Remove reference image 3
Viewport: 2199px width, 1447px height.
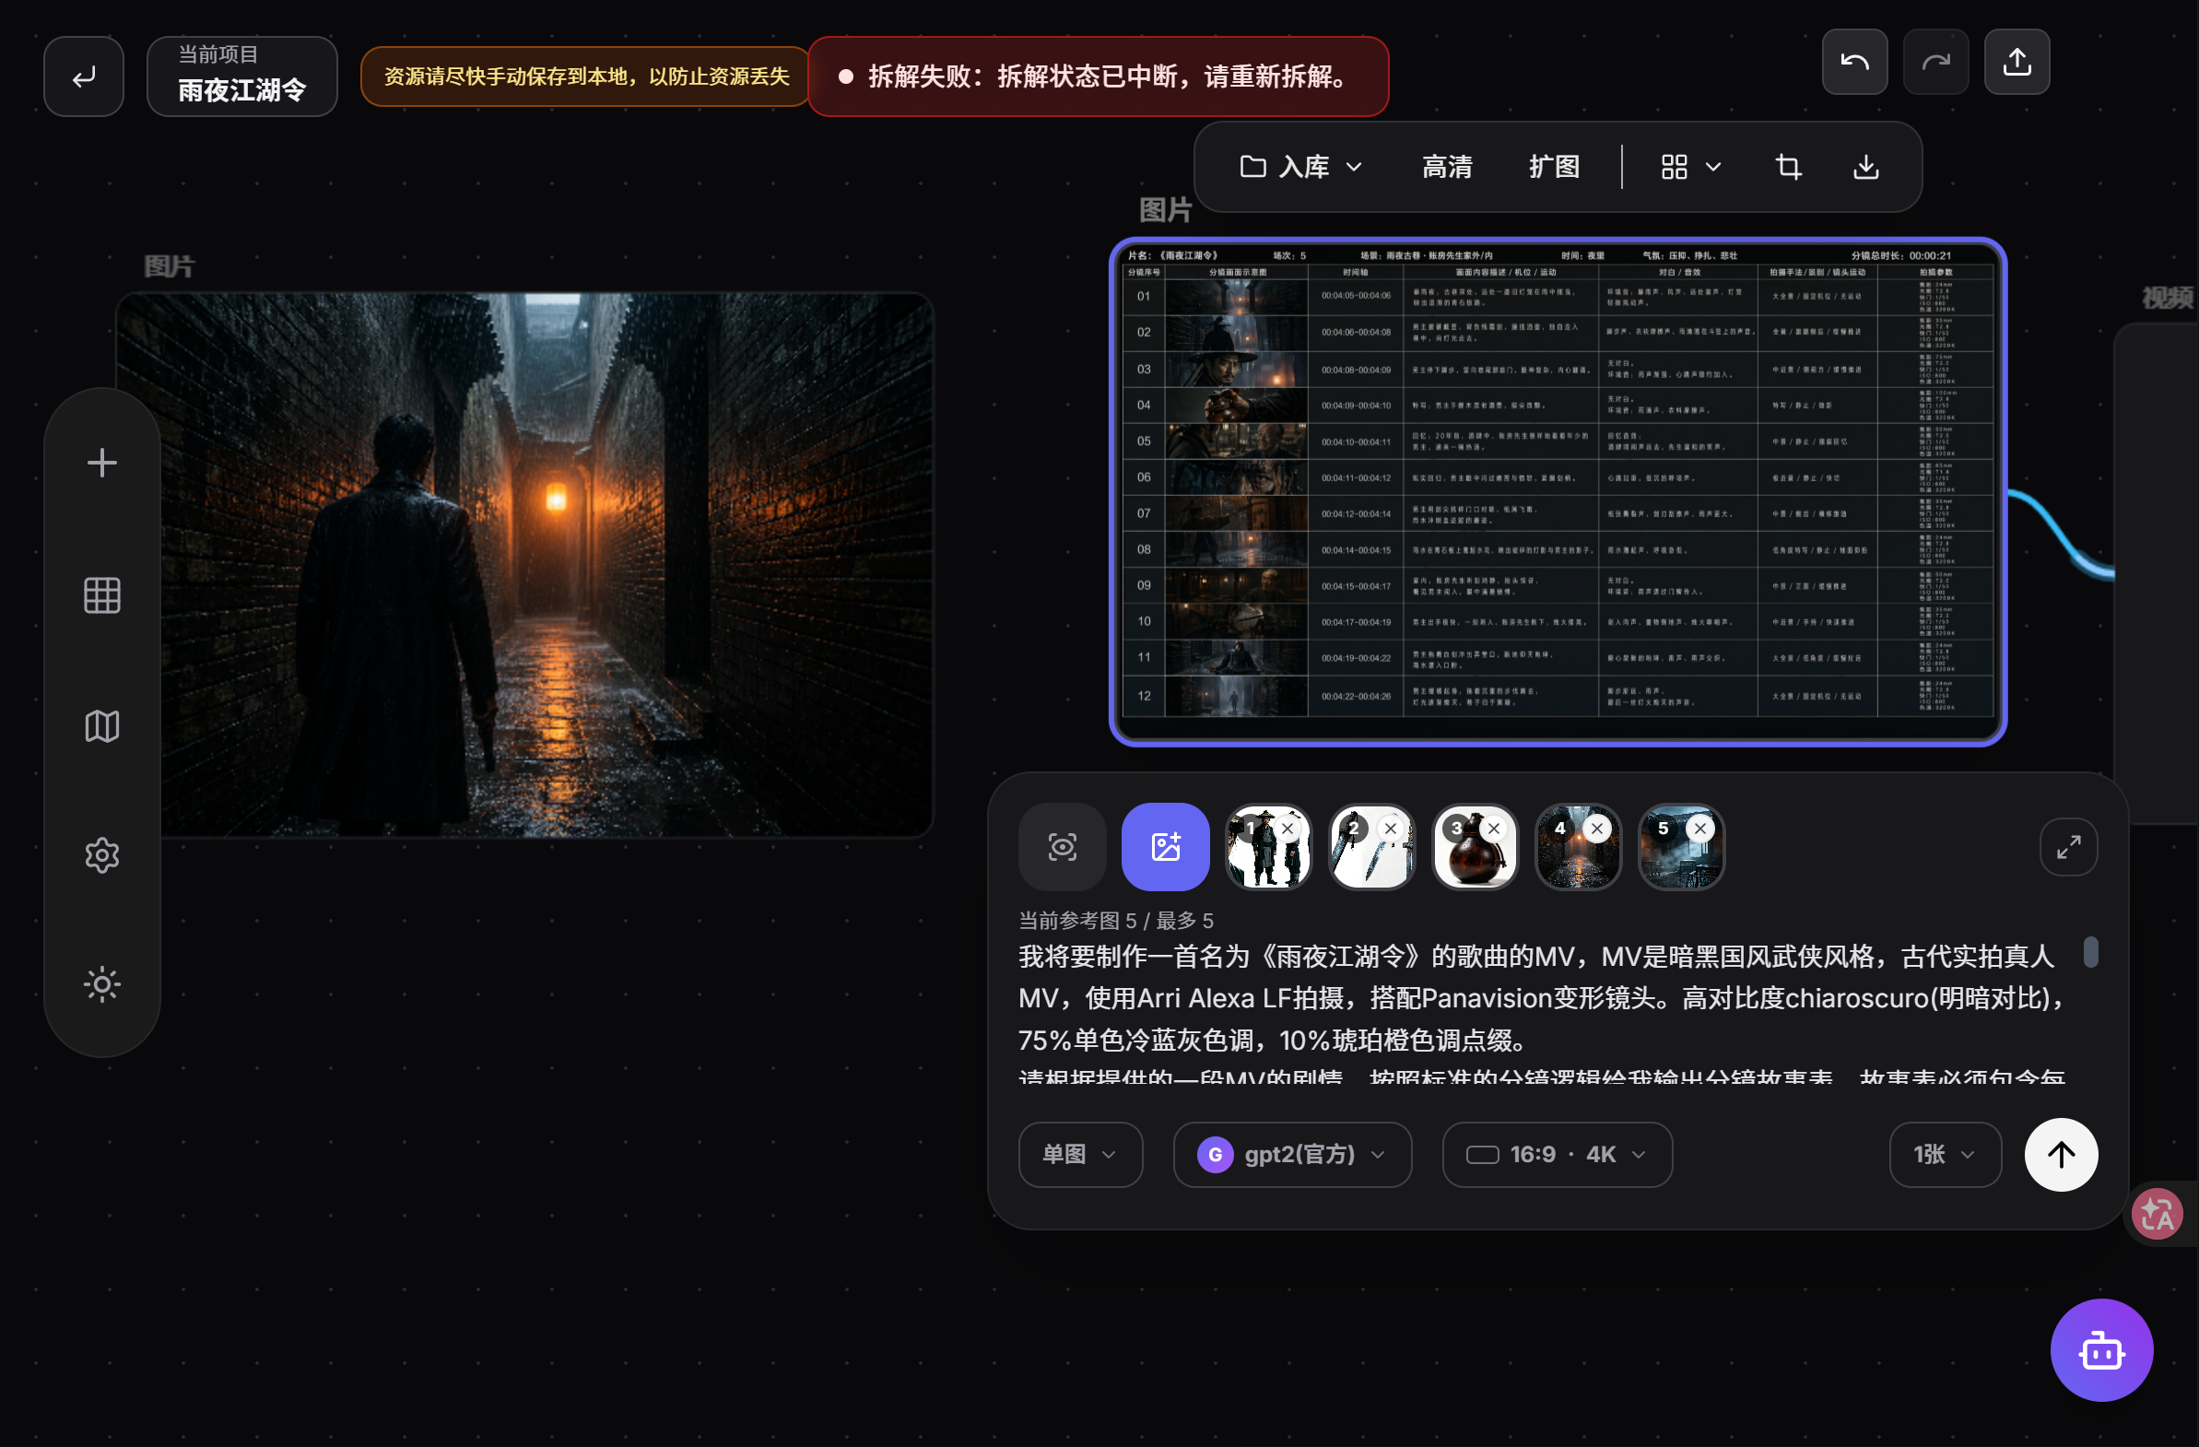tap(1494, 829)
